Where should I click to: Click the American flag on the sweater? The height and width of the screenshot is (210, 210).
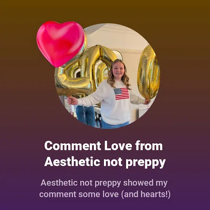tap(121, 94)
